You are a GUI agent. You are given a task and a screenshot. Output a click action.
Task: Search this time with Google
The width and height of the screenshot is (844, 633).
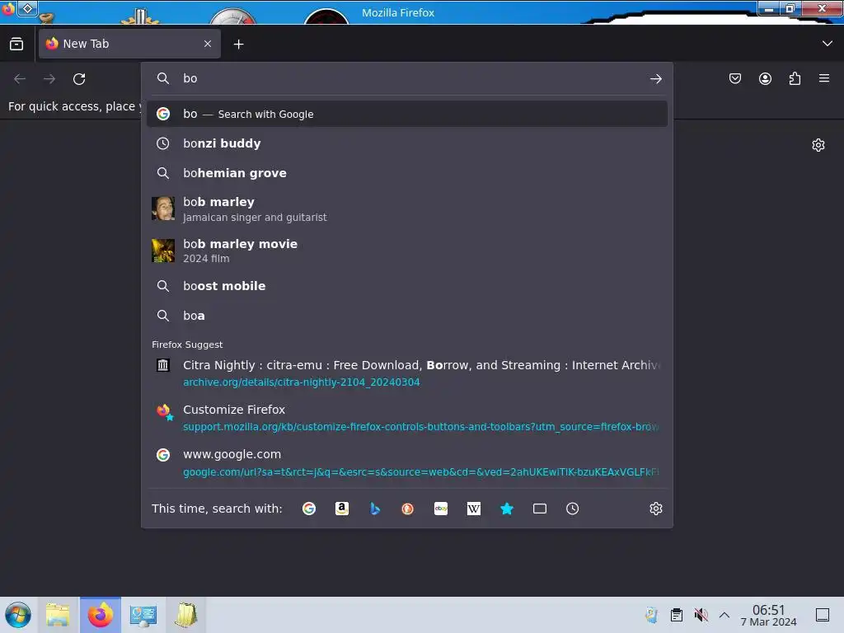tap(309, 509)
